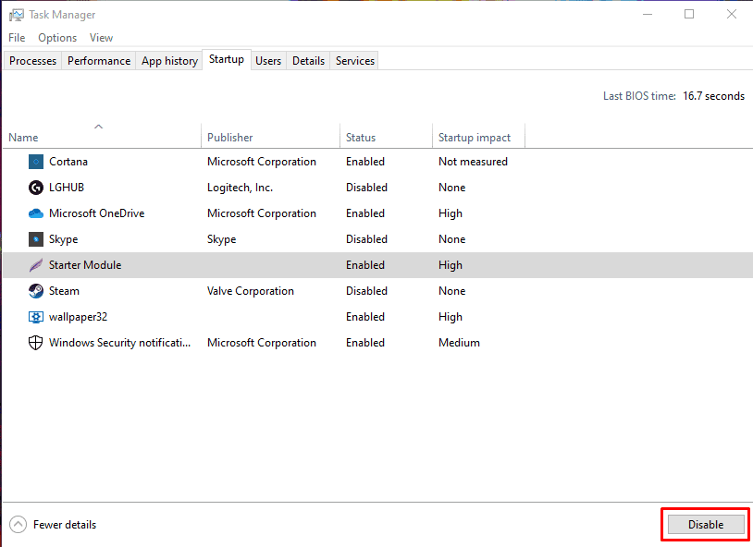Screen dimensions: 753x547
Task: Click Skype's Disabled status cell
Action: (x=366, y=239)
